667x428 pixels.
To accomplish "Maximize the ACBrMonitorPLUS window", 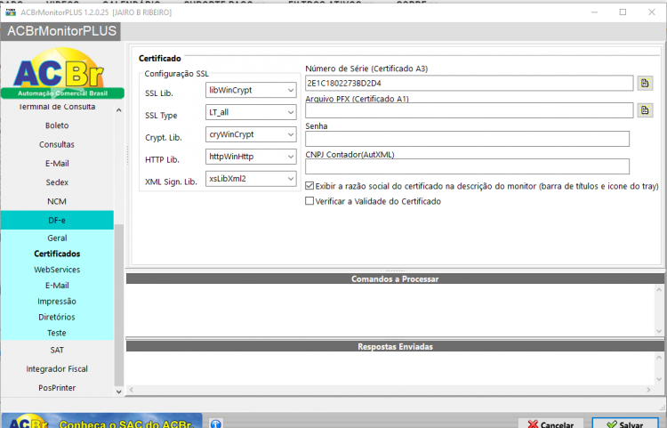I will click(623, 12).
